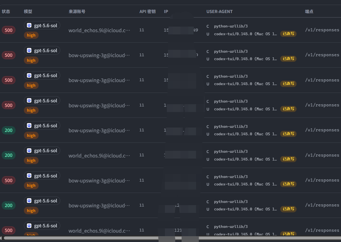Click the IP column header

click(166, 12)
